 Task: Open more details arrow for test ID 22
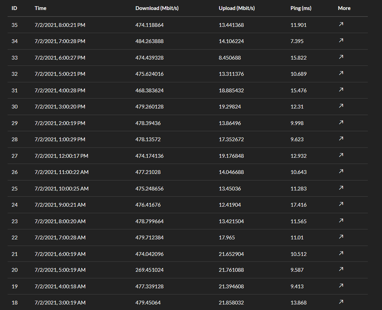(341, 237)
